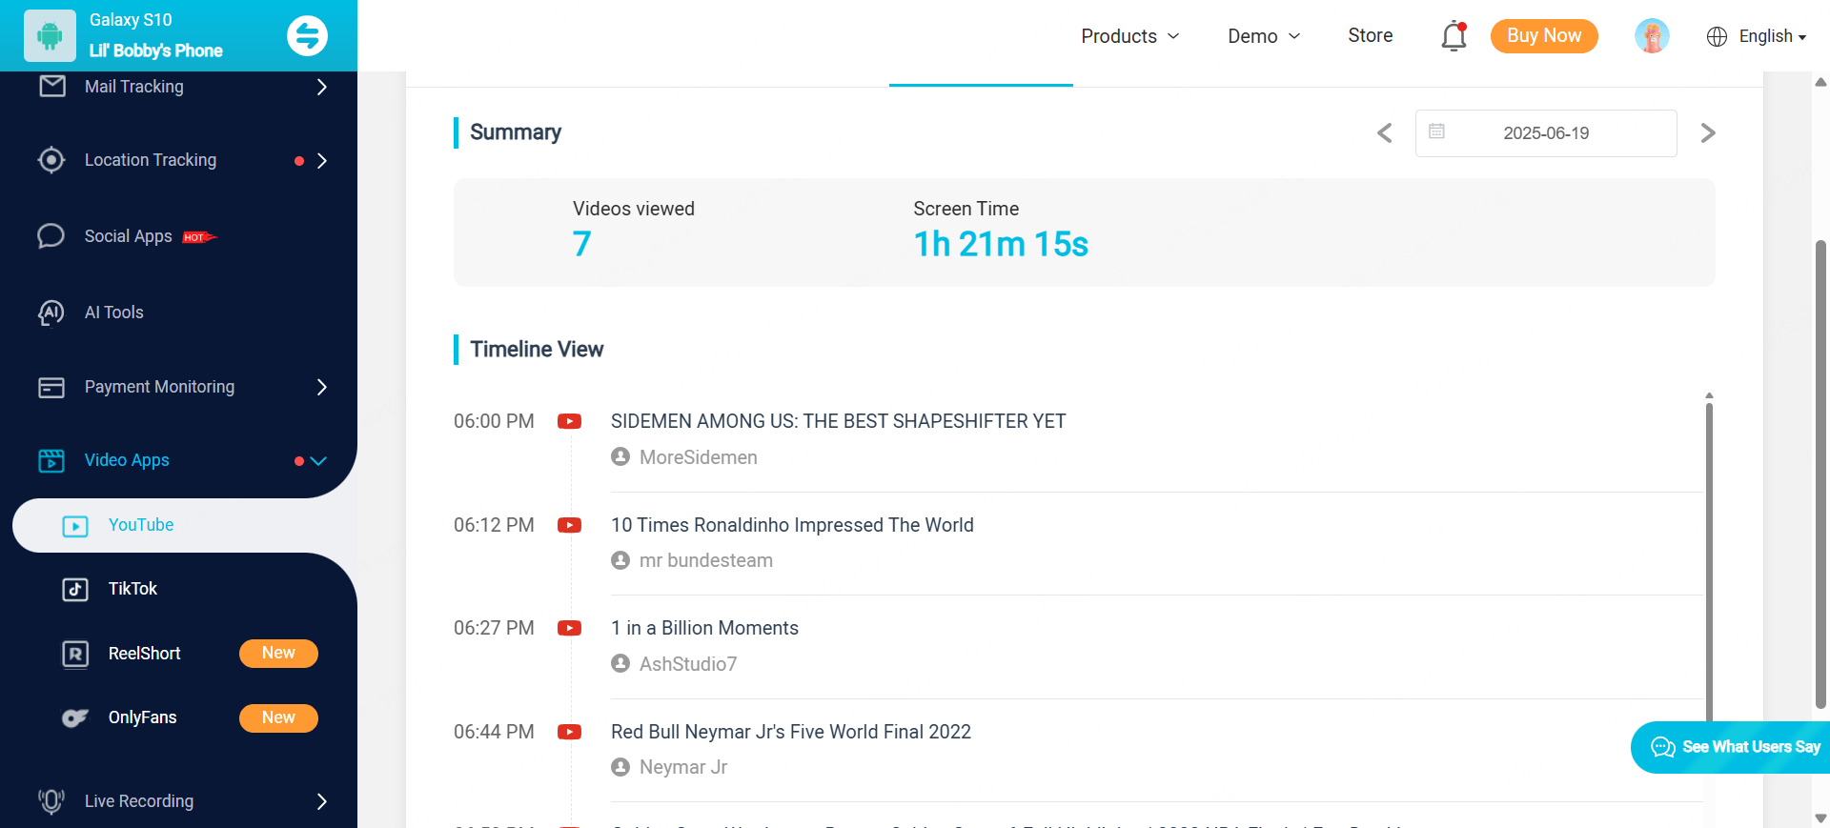
Task: Collapse the Video Apps section chevron
Action: 318,461
